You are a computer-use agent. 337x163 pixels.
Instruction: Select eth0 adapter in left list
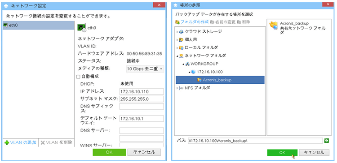[38, 26]
